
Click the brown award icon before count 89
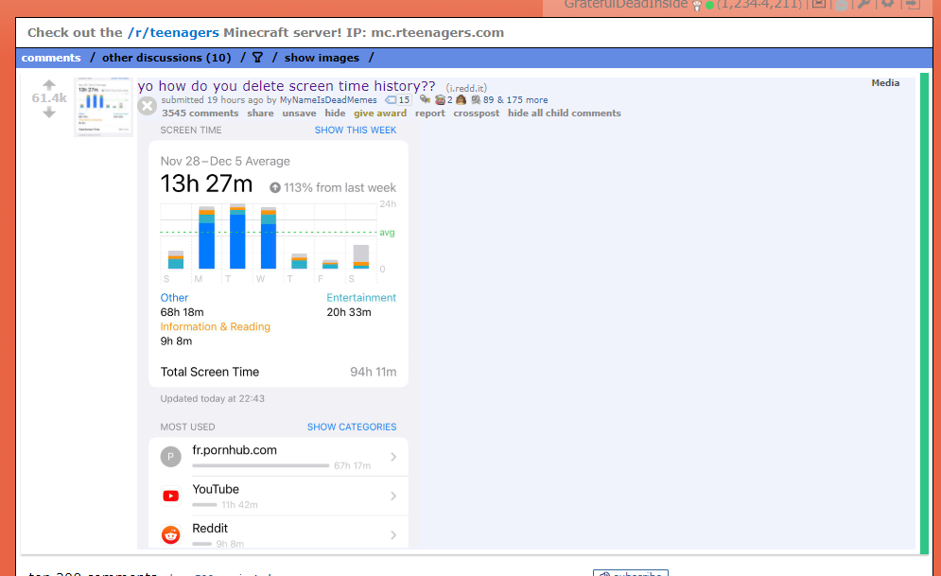tap(461, 100)
